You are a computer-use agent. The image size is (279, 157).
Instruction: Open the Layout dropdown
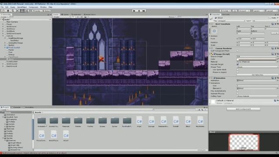coord(272,11)
